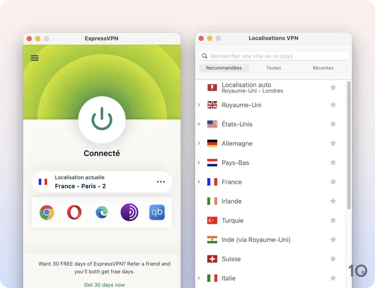
Task: Focus the city or country search field
Action: [274, 56]
